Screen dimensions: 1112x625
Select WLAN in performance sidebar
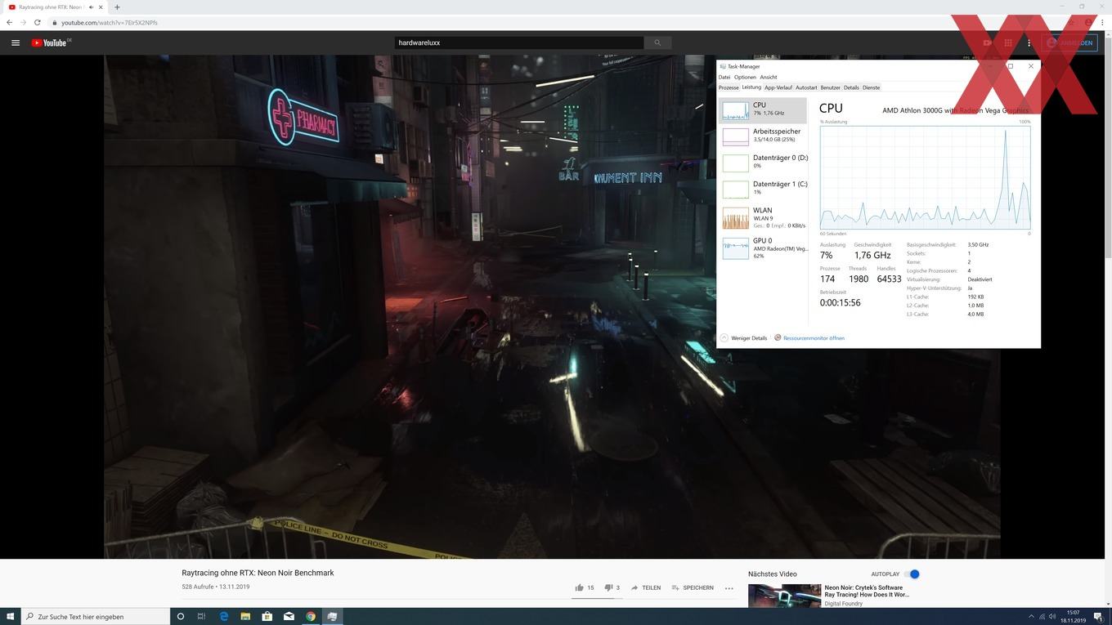763,218
